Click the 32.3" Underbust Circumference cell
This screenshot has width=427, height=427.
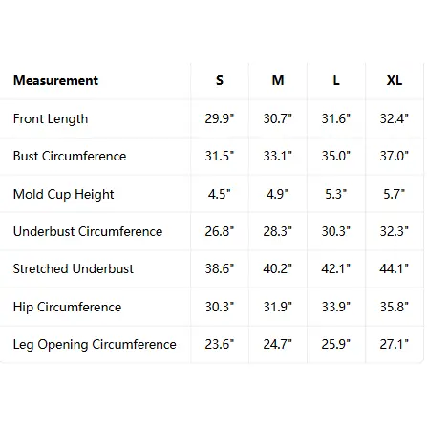tap(395, 231)
